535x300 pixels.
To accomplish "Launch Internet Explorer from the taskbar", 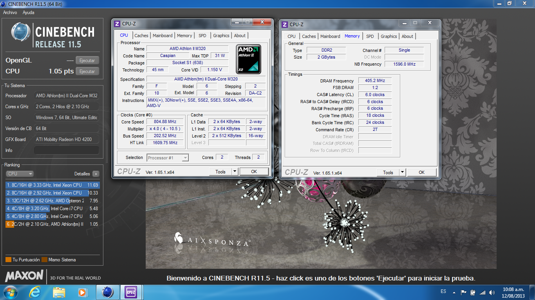I will [35, 292].
